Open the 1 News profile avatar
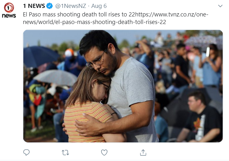 [x=9, y=10]
